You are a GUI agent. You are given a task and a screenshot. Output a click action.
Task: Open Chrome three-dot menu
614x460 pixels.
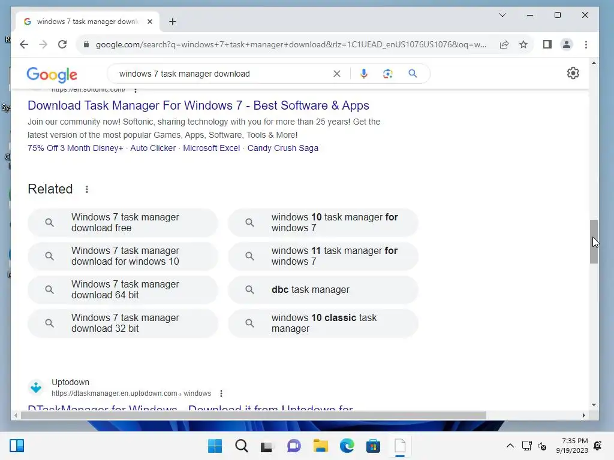click(x=586, y=44)
